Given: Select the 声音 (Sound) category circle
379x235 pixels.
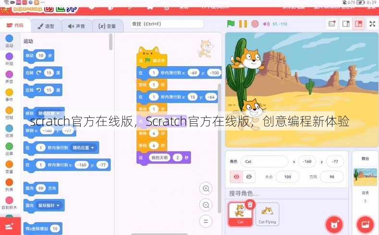Looking at the screenshot, I should tap(9, 77).
